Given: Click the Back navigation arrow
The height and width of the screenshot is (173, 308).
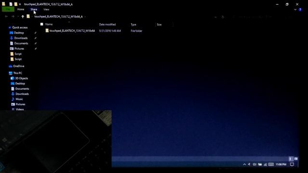Looking at the screenshot, I should click(6, 17).
